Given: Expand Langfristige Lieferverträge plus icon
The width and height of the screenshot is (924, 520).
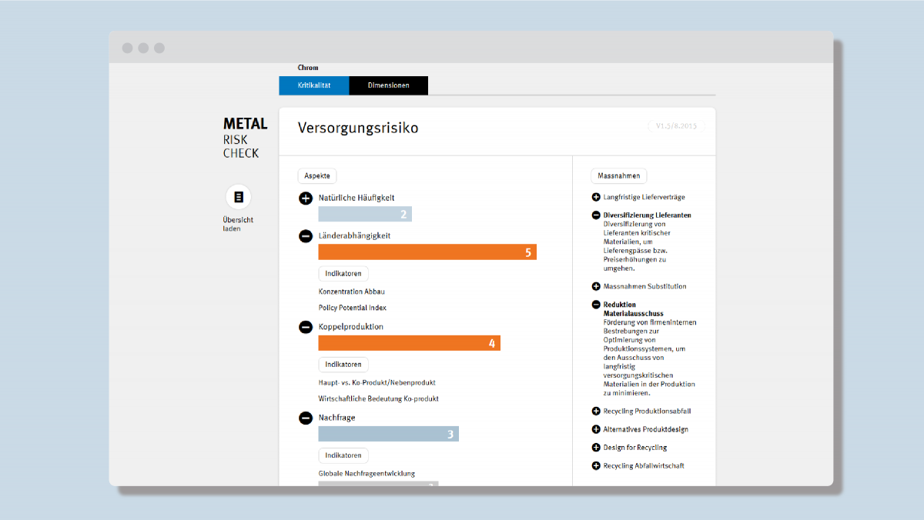Looking at the screenshot, I should 596,197.
